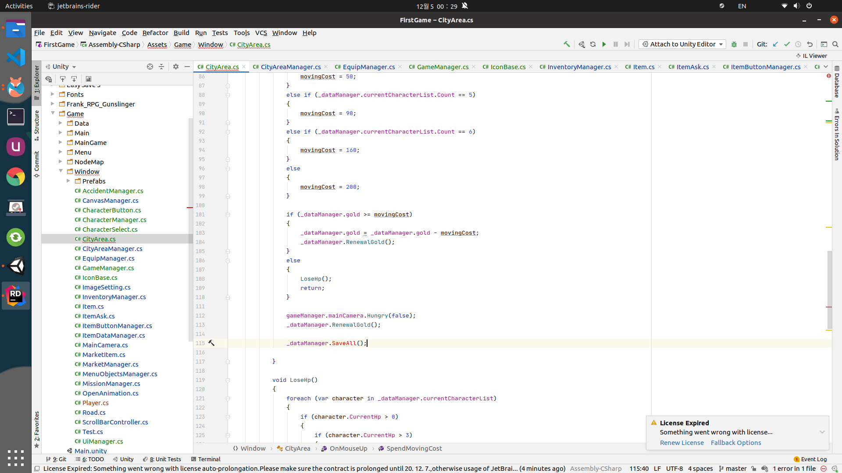Click the green Run play icon

(x=604, y=44)
